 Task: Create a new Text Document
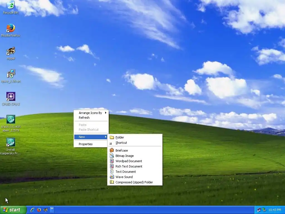135,172
